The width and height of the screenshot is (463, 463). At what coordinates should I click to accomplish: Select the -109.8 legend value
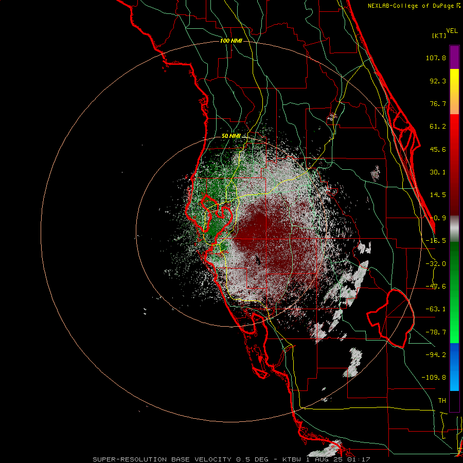click(x=434, y=378)
